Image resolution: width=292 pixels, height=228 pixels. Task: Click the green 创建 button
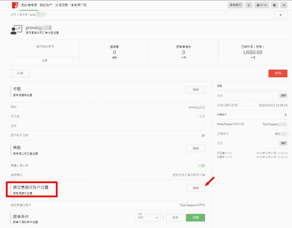(x=195, y=217)
